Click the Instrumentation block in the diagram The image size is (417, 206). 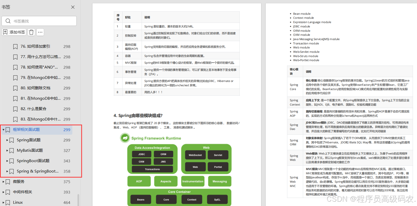193,181
